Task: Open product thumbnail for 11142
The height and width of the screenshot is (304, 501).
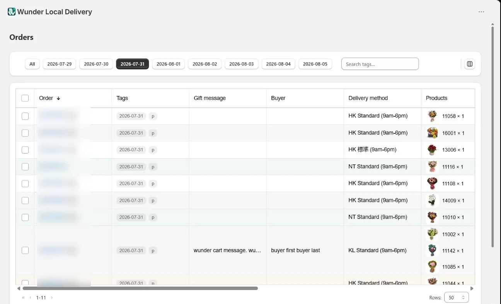Action: (432, 251)
